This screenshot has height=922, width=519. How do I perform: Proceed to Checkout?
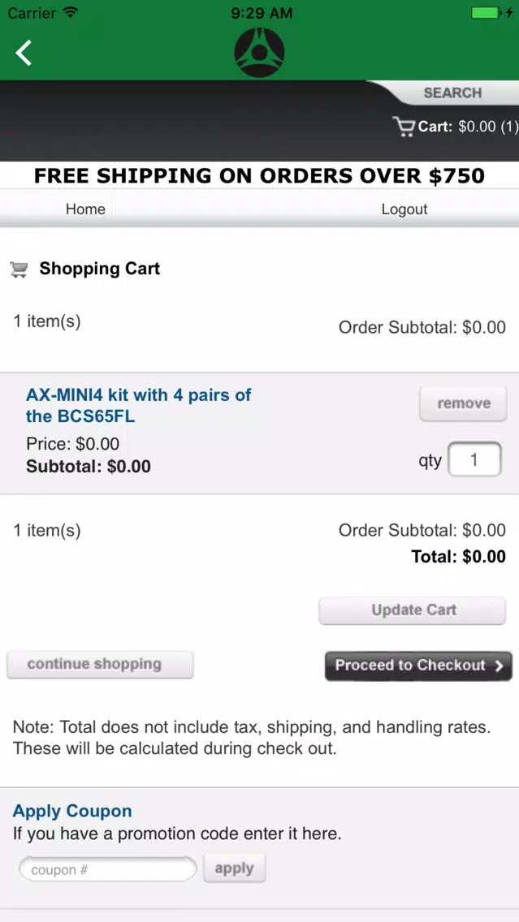click(x=418, y=666)
